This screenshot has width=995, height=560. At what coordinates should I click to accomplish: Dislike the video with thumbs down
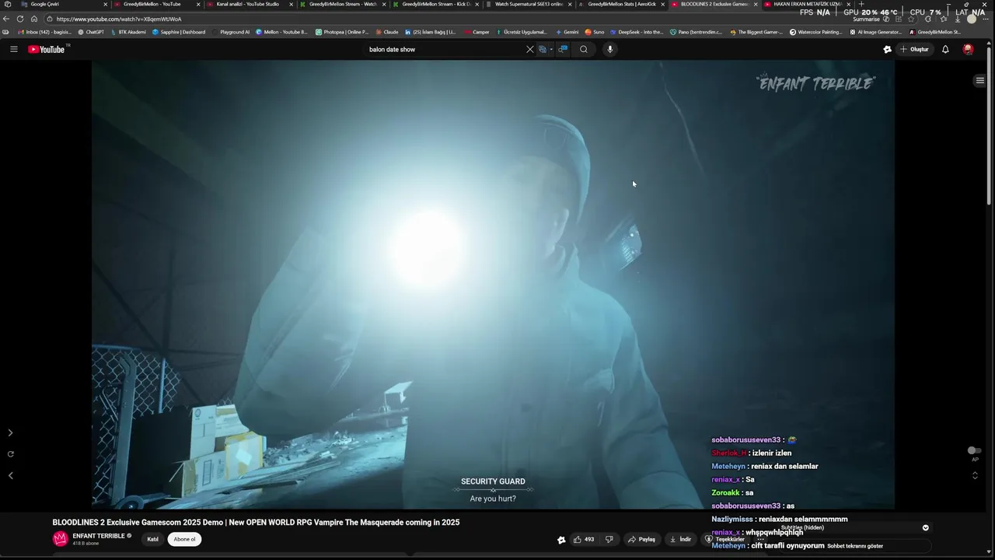tap(609, 539)
